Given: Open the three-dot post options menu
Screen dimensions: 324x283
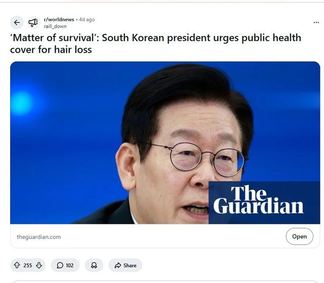Looking at the screenshot, I should (x=316, y=22).
